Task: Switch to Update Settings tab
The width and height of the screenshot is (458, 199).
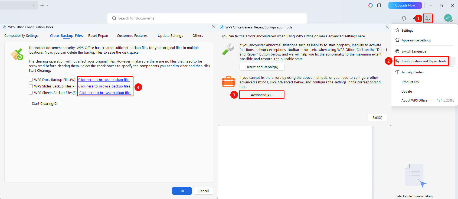Action: 171,35
